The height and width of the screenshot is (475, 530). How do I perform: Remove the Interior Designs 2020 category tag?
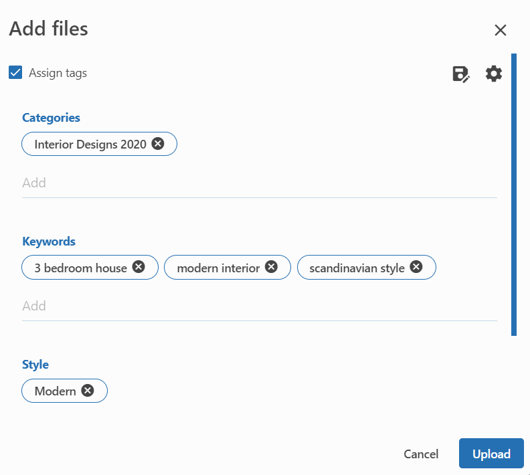point(158,144)
